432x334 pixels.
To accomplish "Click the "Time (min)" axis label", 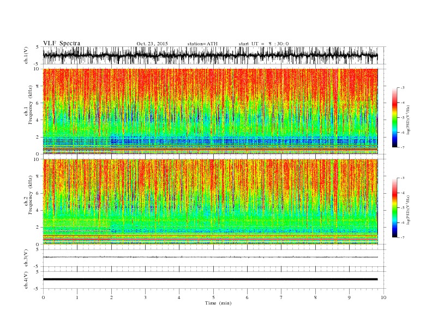I will click(218, 303).
